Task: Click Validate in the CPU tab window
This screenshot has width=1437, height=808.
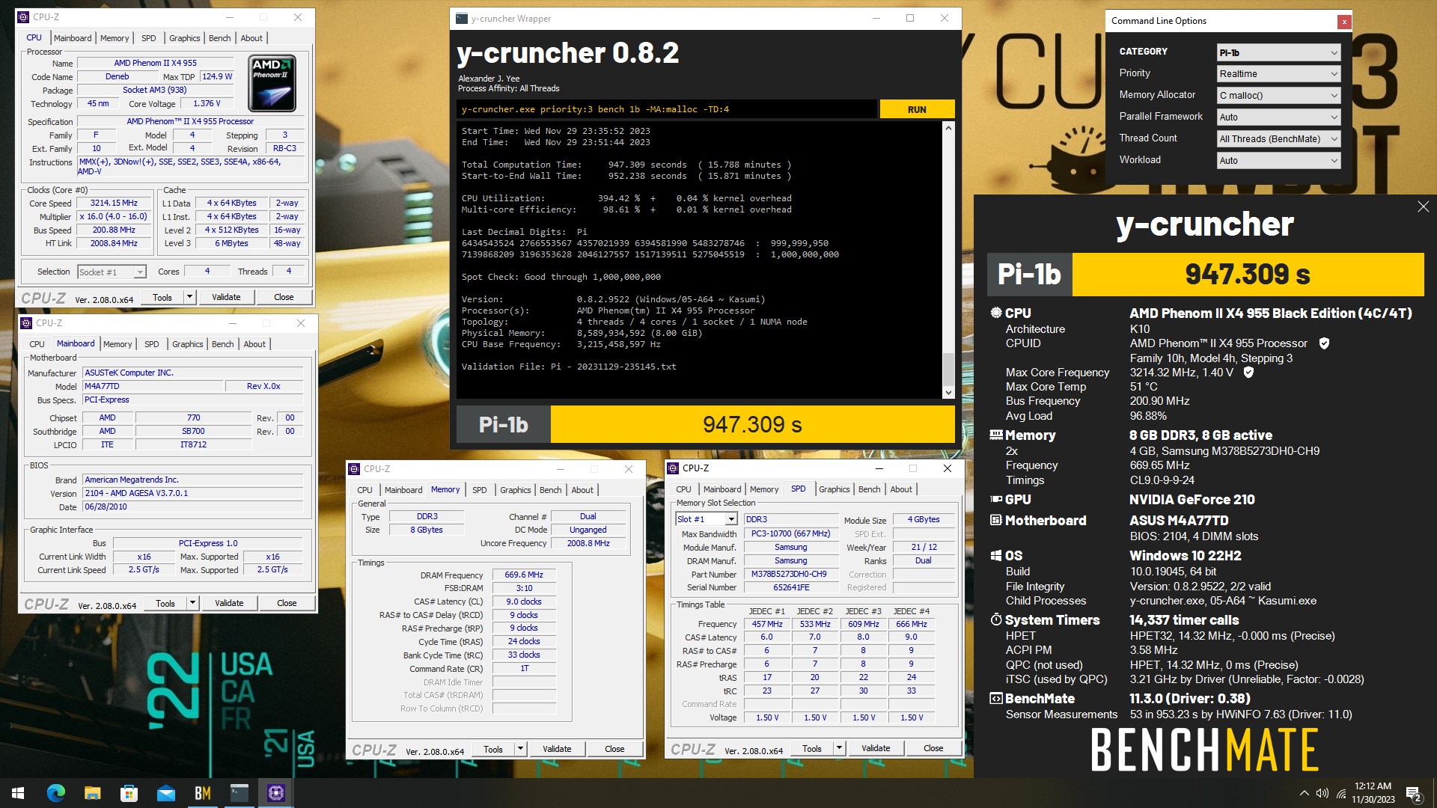Action: tap(226, 297)
